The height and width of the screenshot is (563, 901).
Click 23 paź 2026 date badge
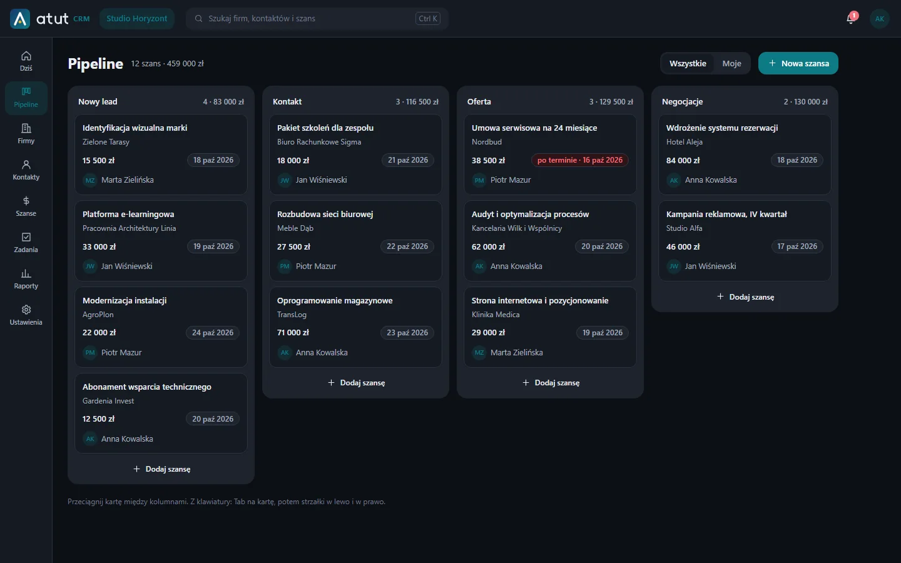(407, 333)
